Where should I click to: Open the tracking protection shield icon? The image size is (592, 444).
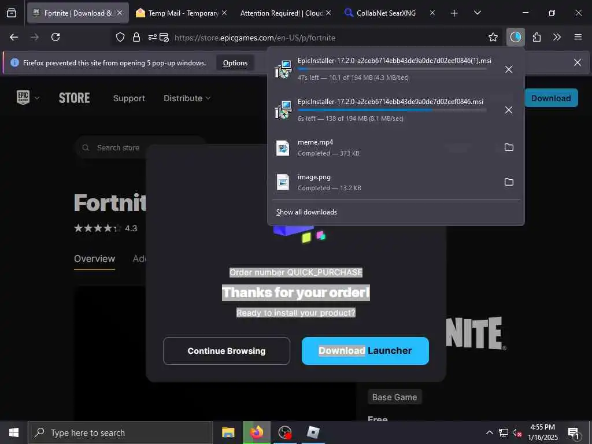tap(120, 37)
